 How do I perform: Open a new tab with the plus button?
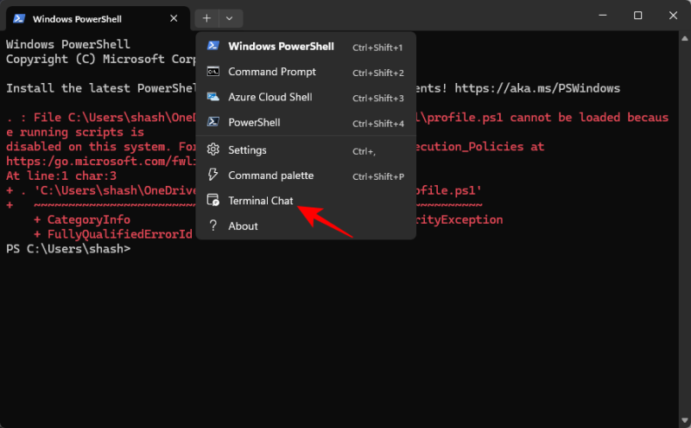[x=206, y=18]
